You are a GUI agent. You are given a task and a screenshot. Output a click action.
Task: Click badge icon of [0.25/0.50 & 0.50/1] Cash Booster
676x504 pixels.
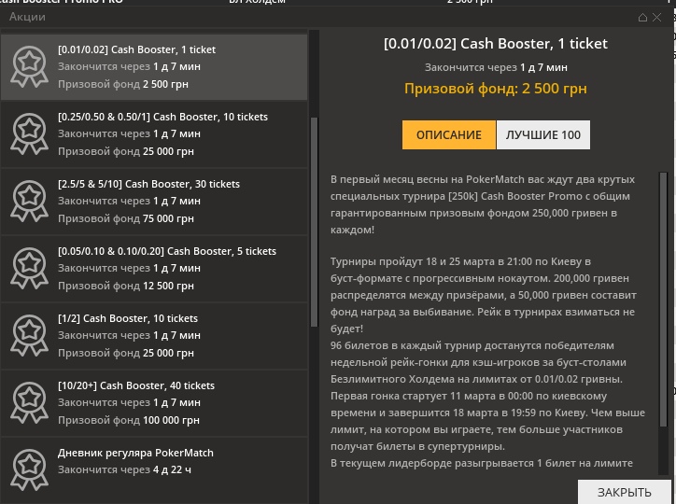point(29,134)
